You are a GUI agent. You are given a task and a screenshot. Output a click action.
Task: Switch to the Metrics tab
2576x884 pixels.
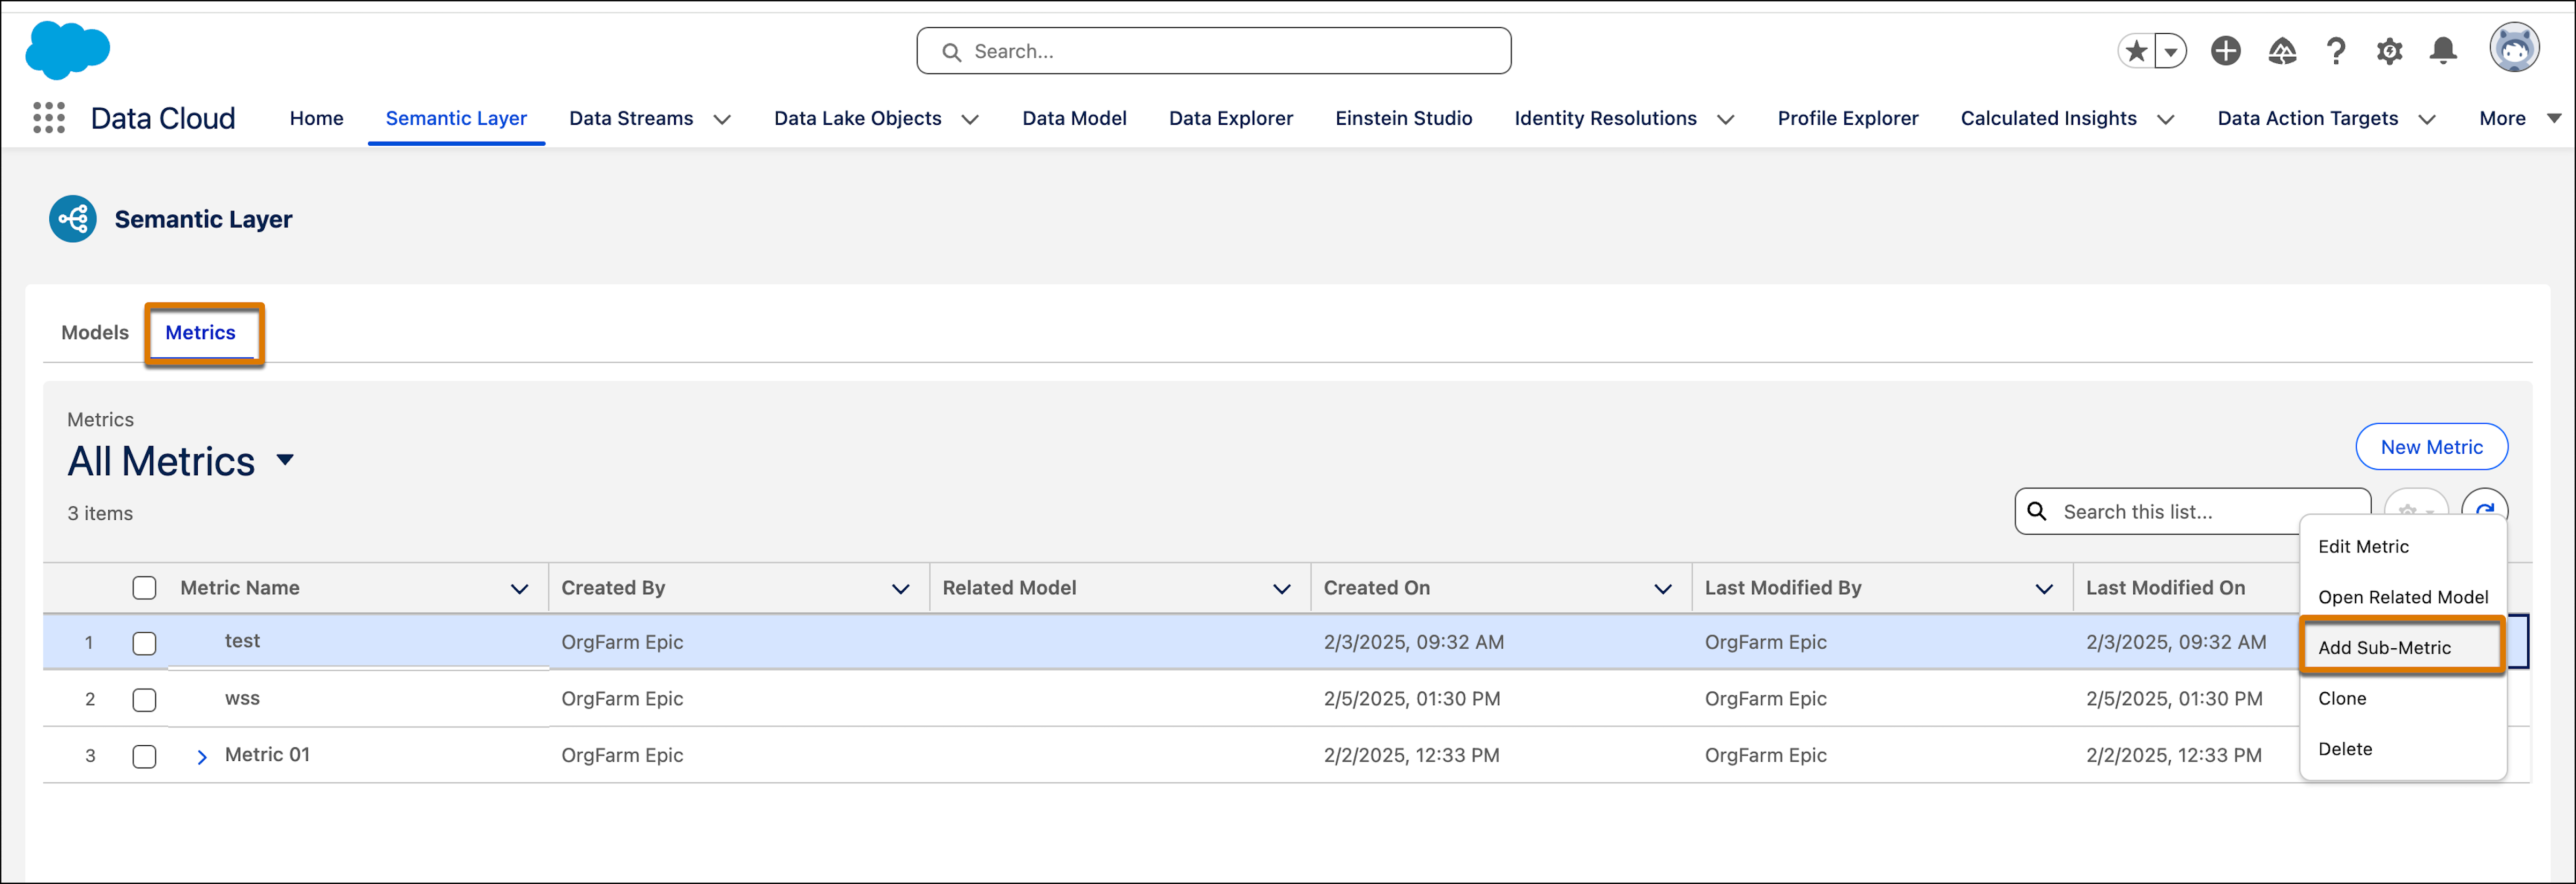pos(200,332)
